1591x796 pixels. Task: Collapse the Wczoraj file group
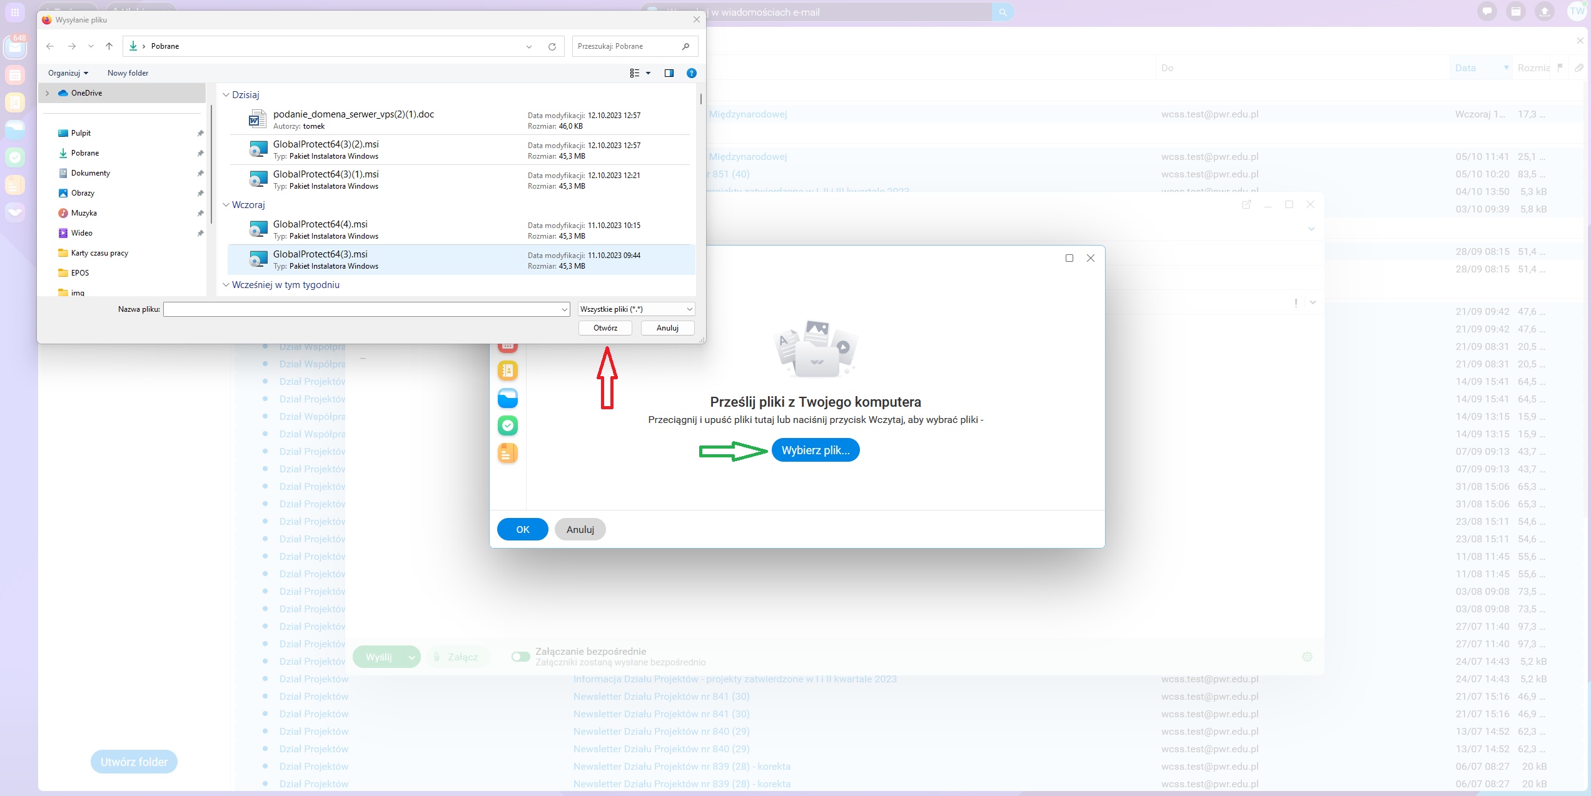[x=226, y=205]
